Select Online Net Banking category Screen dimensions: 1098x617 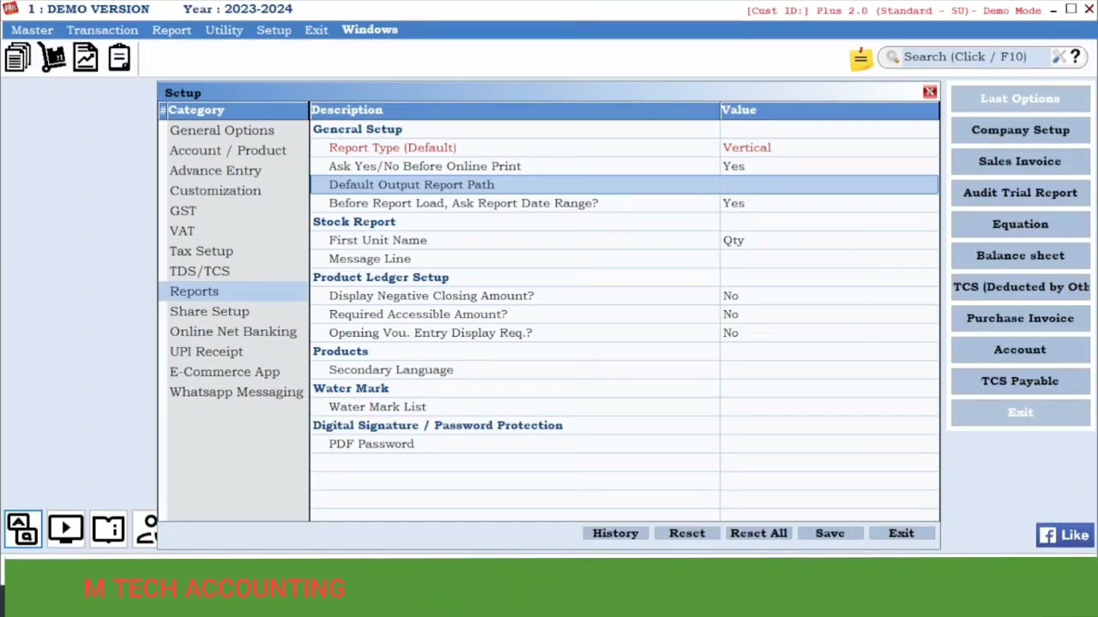click(x=232, y=332)
